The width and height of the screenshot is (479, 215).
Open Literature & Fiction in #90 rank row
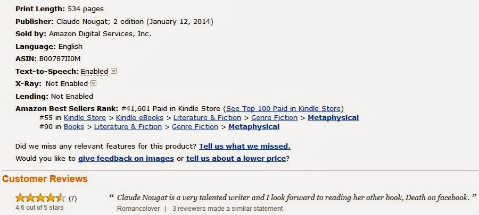(128, 126)
